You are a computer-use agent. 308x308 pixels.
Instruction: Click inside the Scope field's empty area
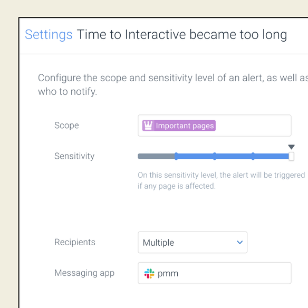[253, 126]
